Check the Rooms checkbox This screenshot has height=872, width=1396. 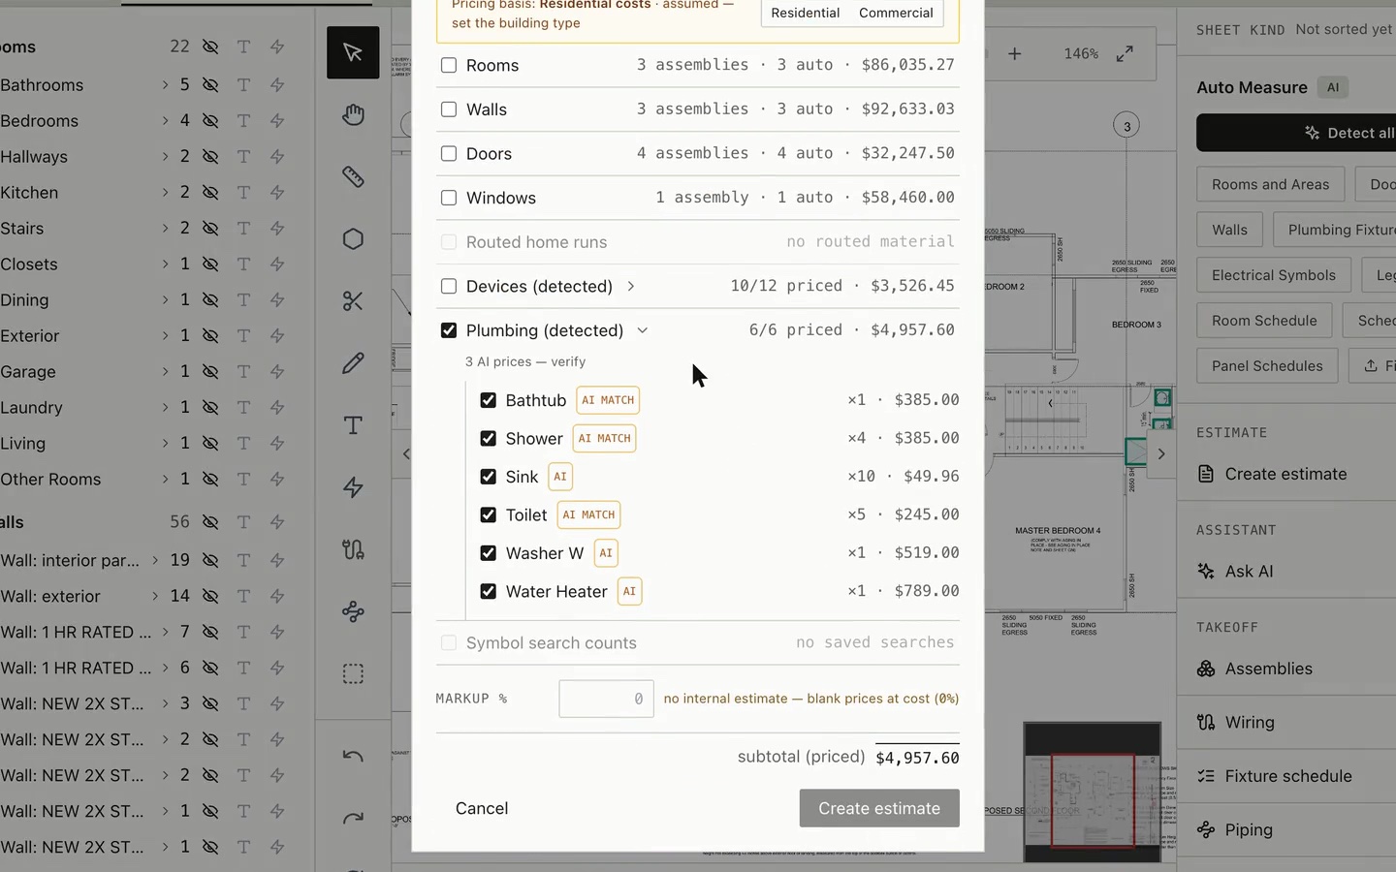(x=449, y=66)
